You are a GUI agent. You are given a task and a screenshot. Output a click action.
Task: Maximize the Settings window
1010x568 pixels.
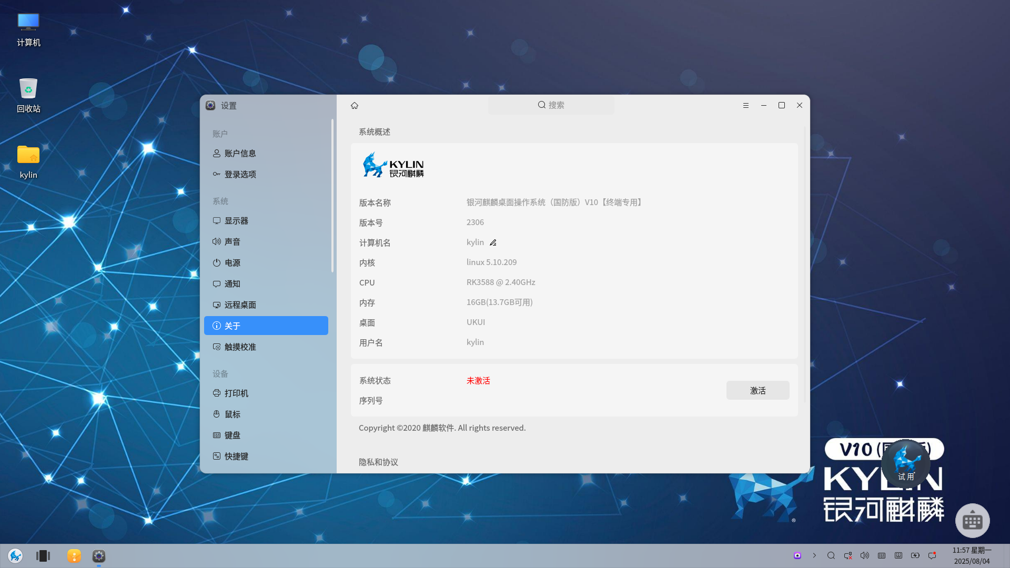[782, 105]
